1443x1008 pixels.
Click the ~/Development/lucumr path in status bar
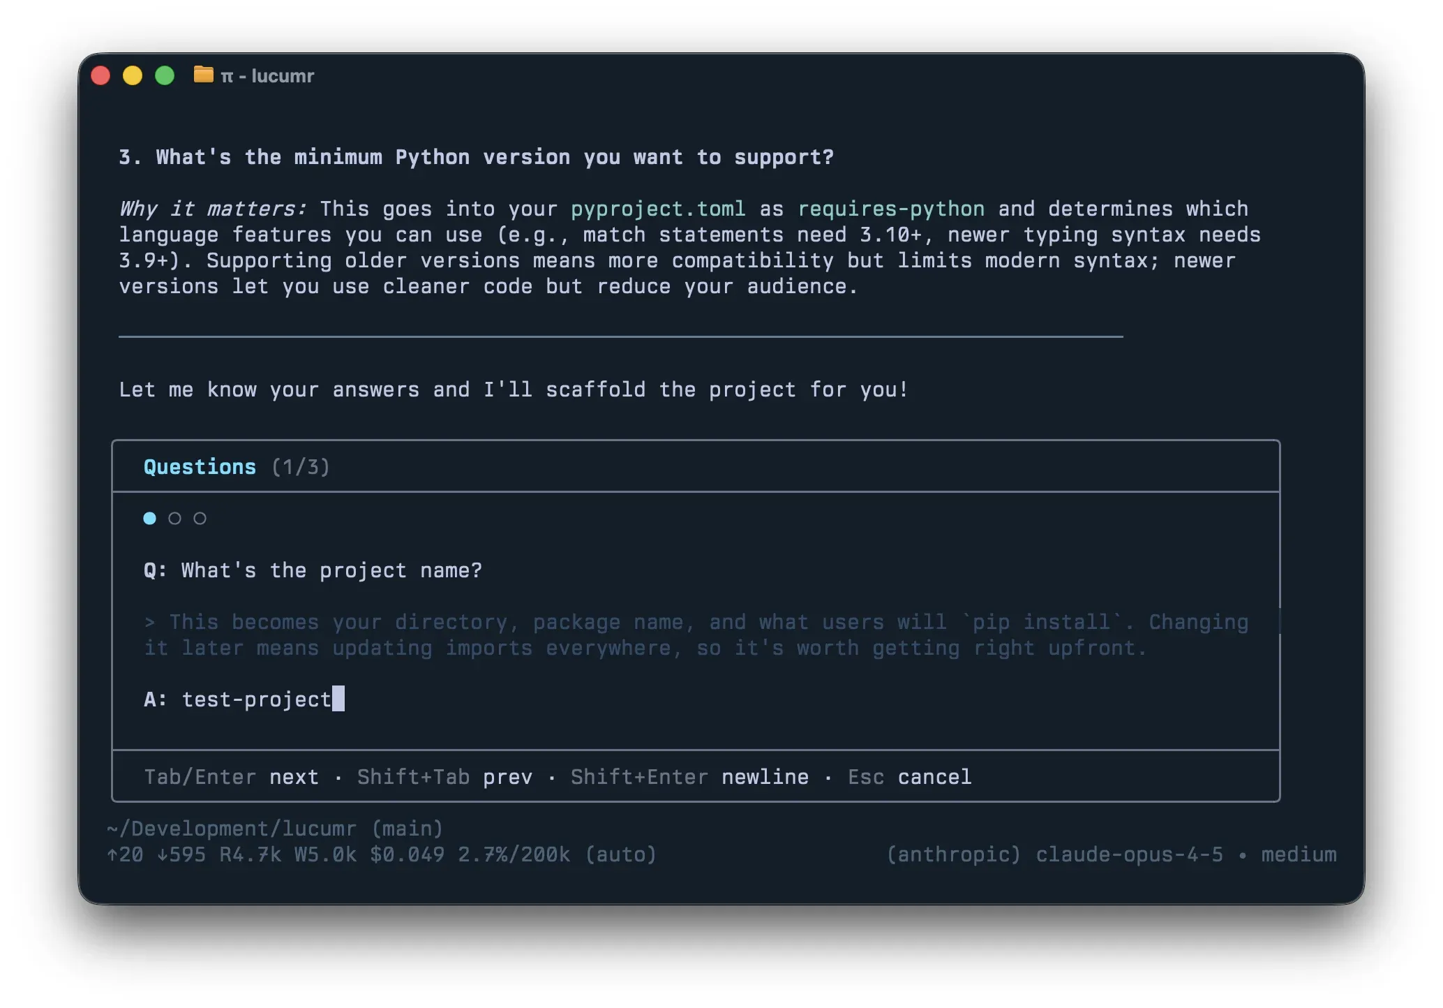pos(231,828)
